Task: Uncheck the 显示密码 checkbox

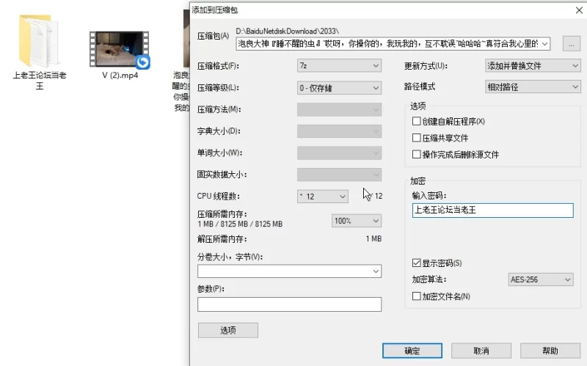Action: [416, 263]
